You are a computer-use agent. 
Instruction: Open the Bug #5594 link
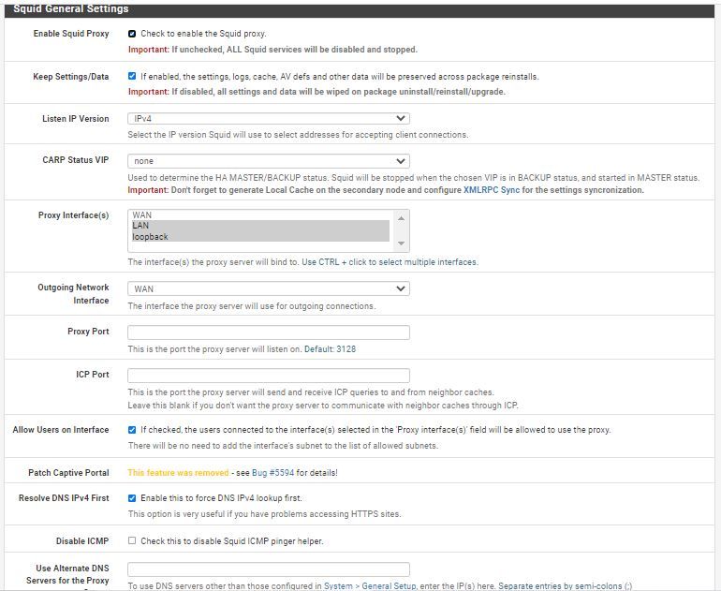pyautogui.click(x=272, y=473)
